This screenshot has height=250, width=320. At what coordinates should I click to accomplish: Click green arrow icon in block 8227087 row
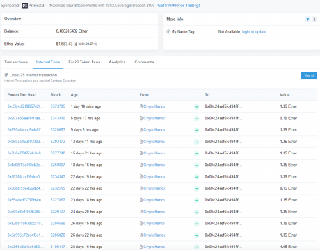196,200
